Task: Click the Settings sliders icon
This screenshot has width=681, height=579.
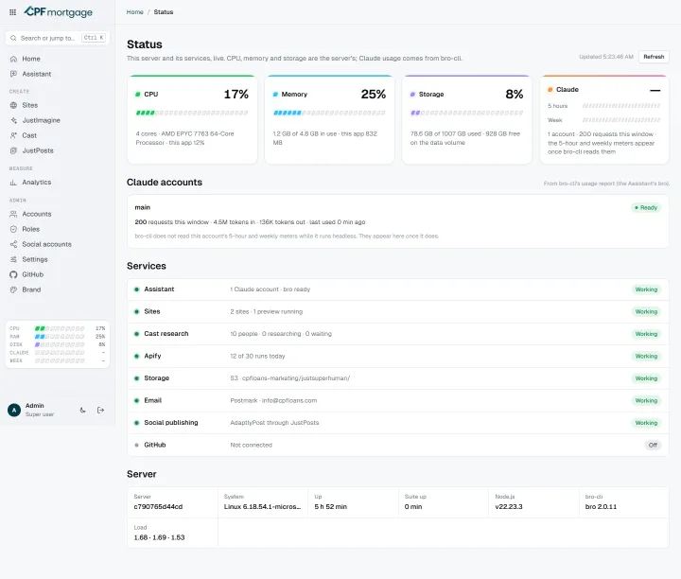Action: (13, 260)
